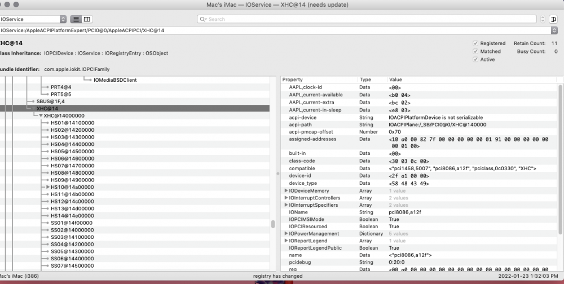564x284 pixels.
Task: Select the acpi-path property row
Action: pyautogui.click(x=419, y=125)
